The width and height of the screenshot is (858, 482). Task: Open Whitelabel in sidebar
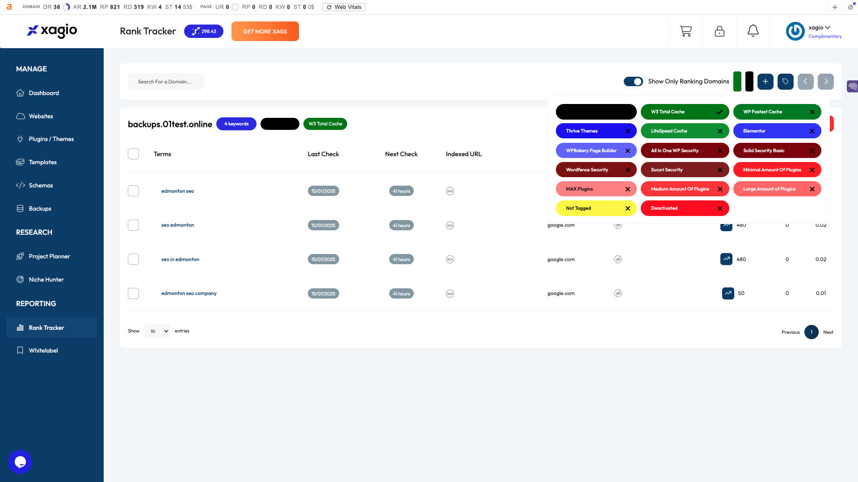(43, 350)
